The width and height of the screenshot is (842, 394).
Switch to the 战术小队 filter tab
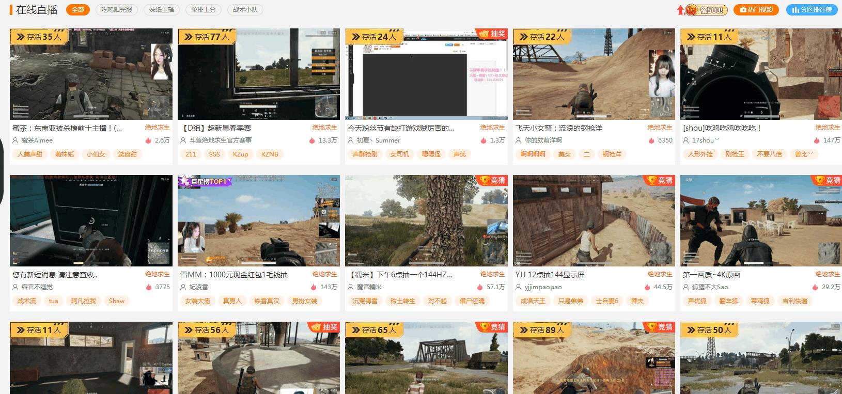[245, 10]
